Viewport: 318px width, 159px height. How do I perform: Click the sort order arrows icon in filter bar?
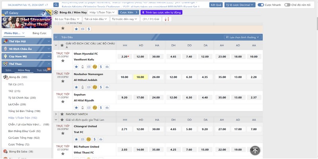pos(167,19)
